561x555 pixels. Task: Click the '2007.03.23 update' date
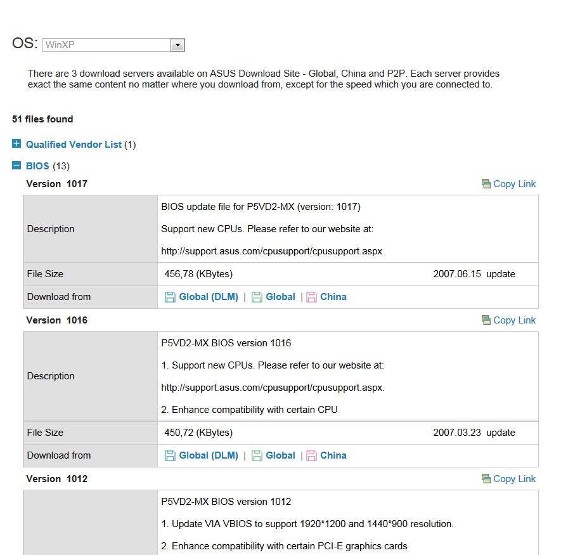point(474,433)
